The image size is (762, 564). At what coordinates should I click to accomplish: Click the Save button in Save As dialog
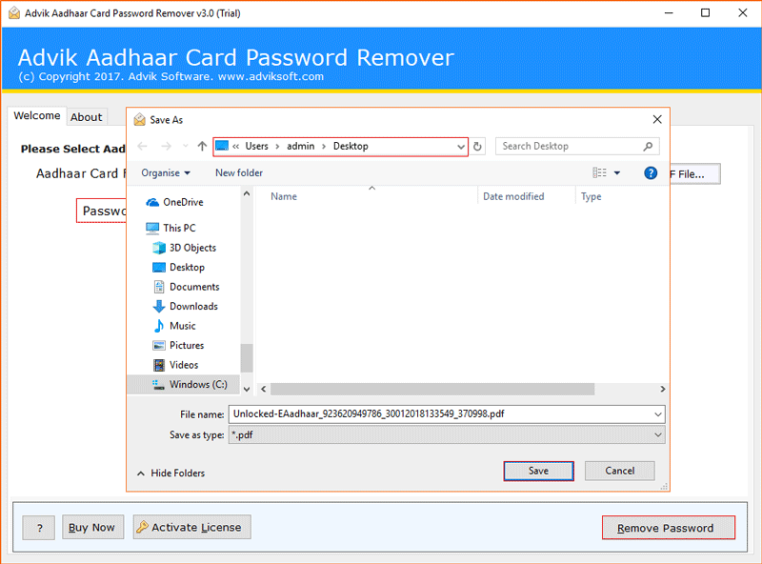pyautogui.click(x=538, y=471)
